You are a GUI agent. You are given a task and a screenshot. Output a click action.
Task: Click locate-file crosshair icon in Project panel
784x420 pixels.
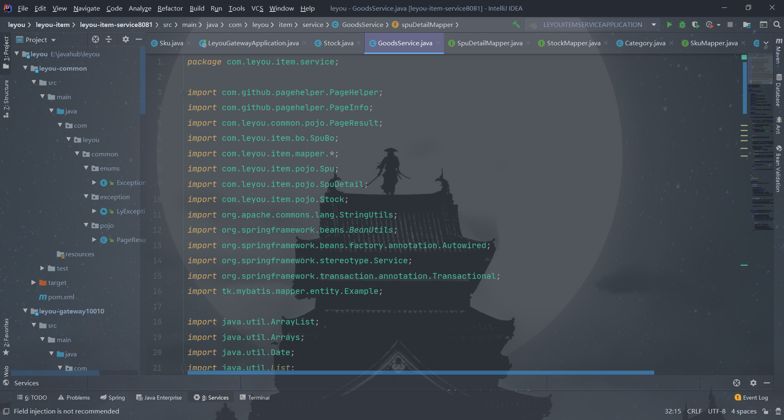pyautogui.click(x=96, y=39)
